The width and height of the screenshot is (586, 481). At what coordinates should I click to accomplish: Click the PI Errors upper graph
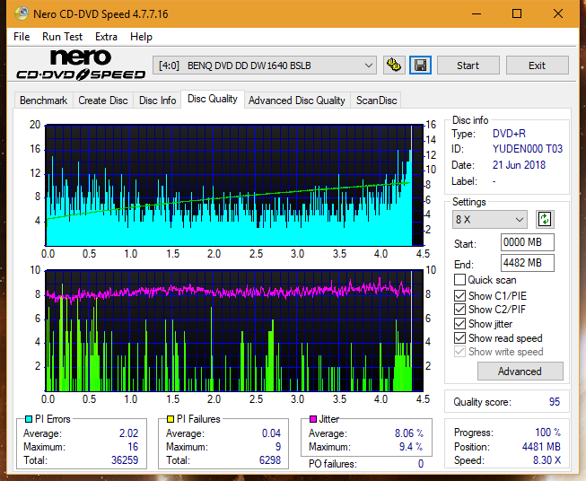click(234, 186)
